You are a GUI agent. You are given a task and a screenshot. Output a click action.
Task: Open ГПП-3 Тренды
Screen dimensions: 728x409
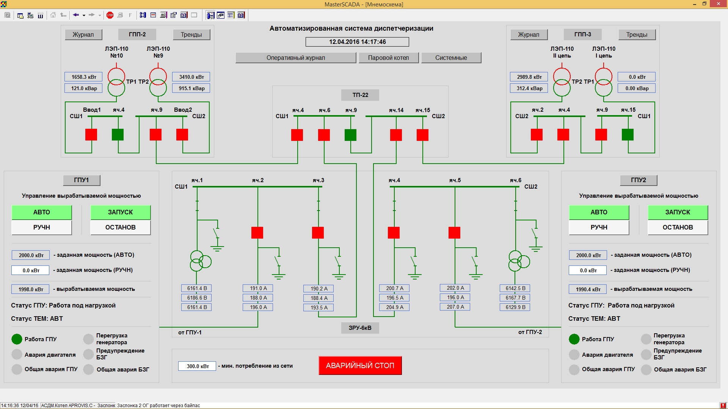[x=637, y=34]
